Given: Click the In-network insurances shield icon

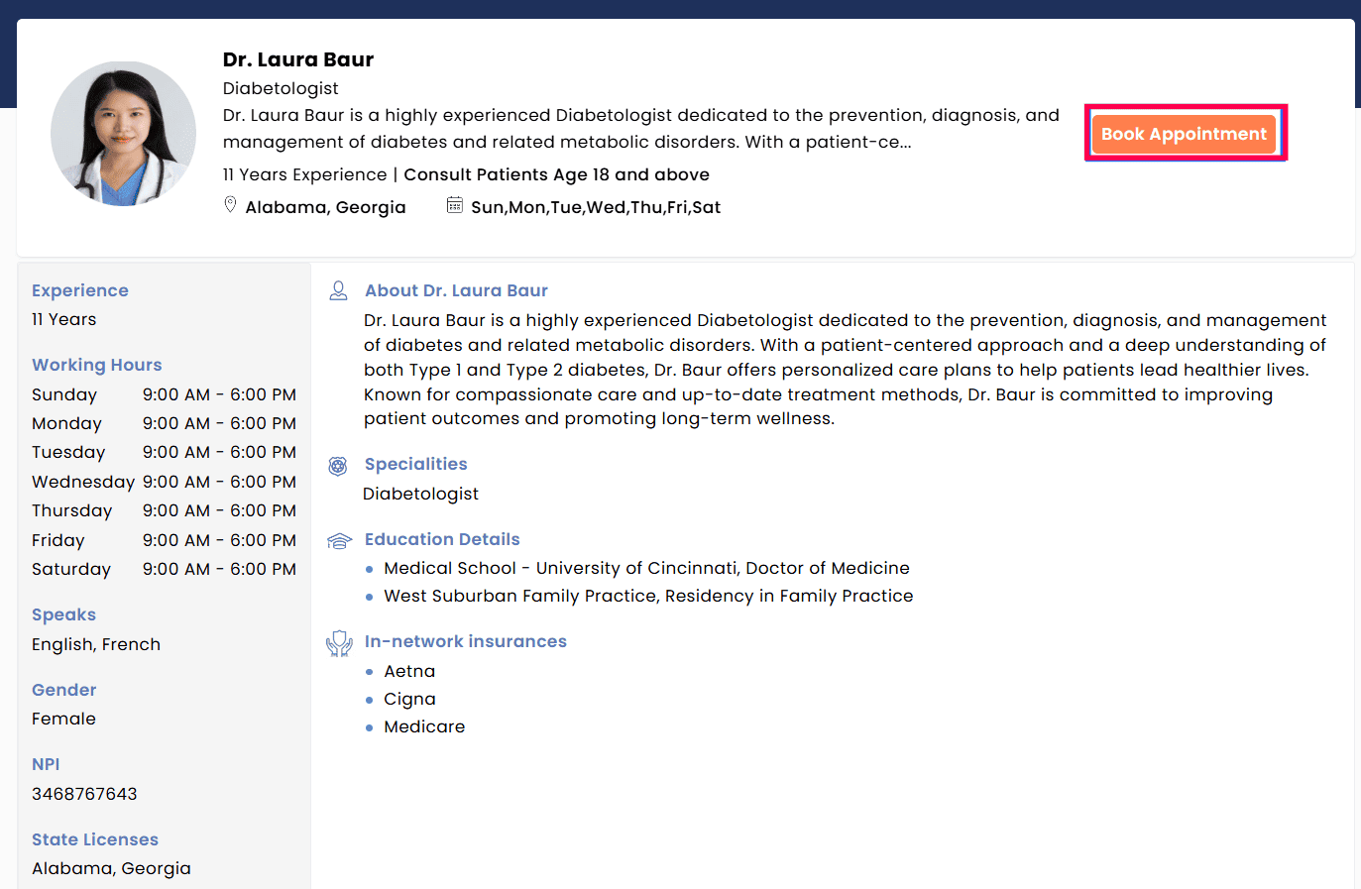Looking at the screenshot, I should click(339, 643).
